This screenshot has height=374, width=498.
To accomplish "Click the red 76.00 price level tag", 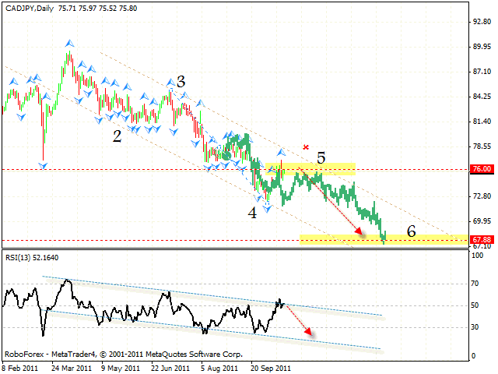I will (x=482, y=169).
